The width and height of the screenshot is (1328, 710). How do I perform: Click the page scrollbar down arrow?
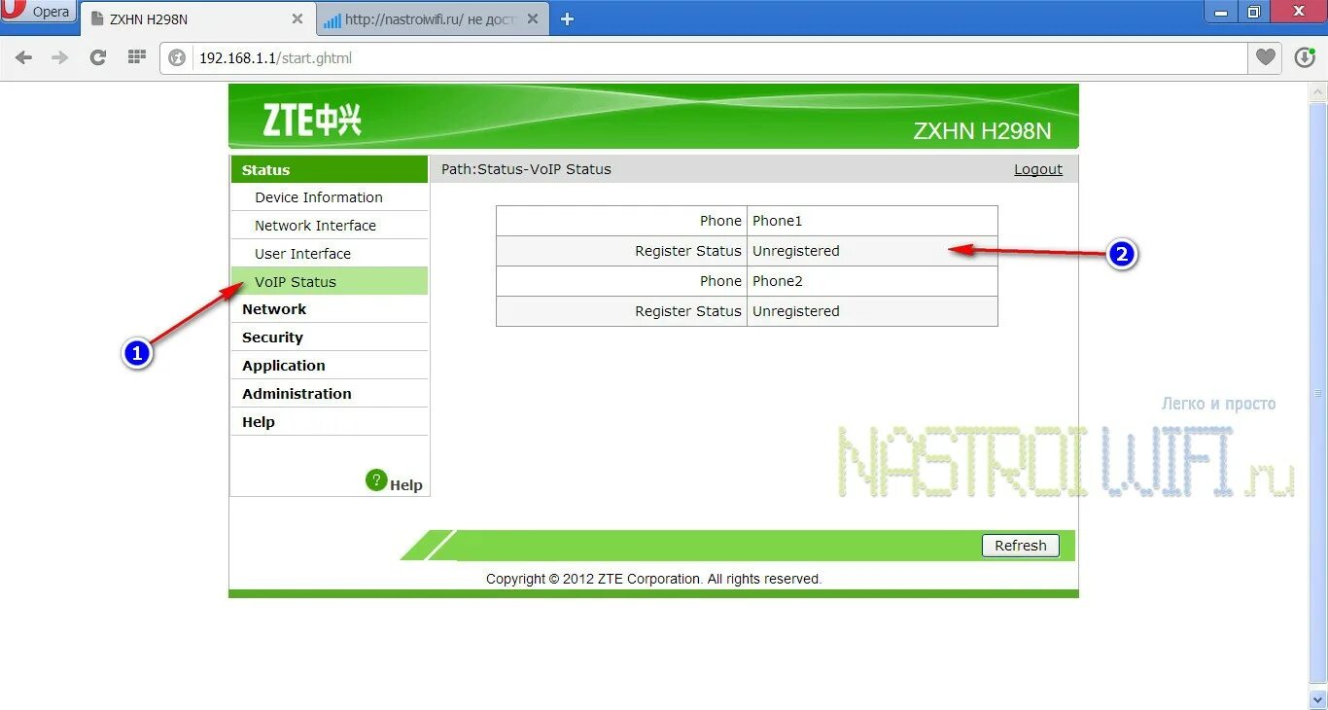(1318, 700)
